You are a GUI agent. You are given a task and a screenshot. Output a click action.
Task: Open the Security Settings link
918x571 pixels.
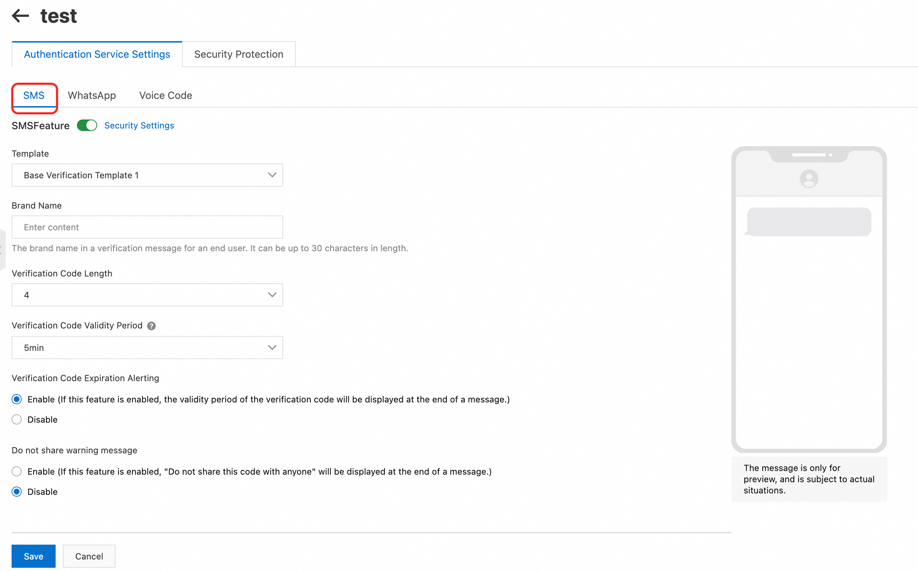coord(139,125)
